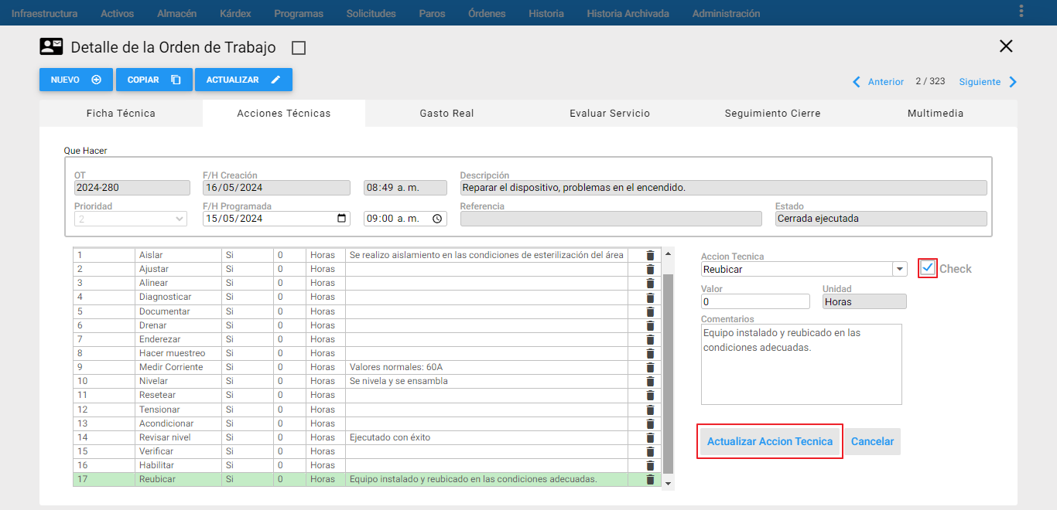The image size is (1057, 510).
Task: Open the Órdenes menu
Action: click(x=487, y=13)
